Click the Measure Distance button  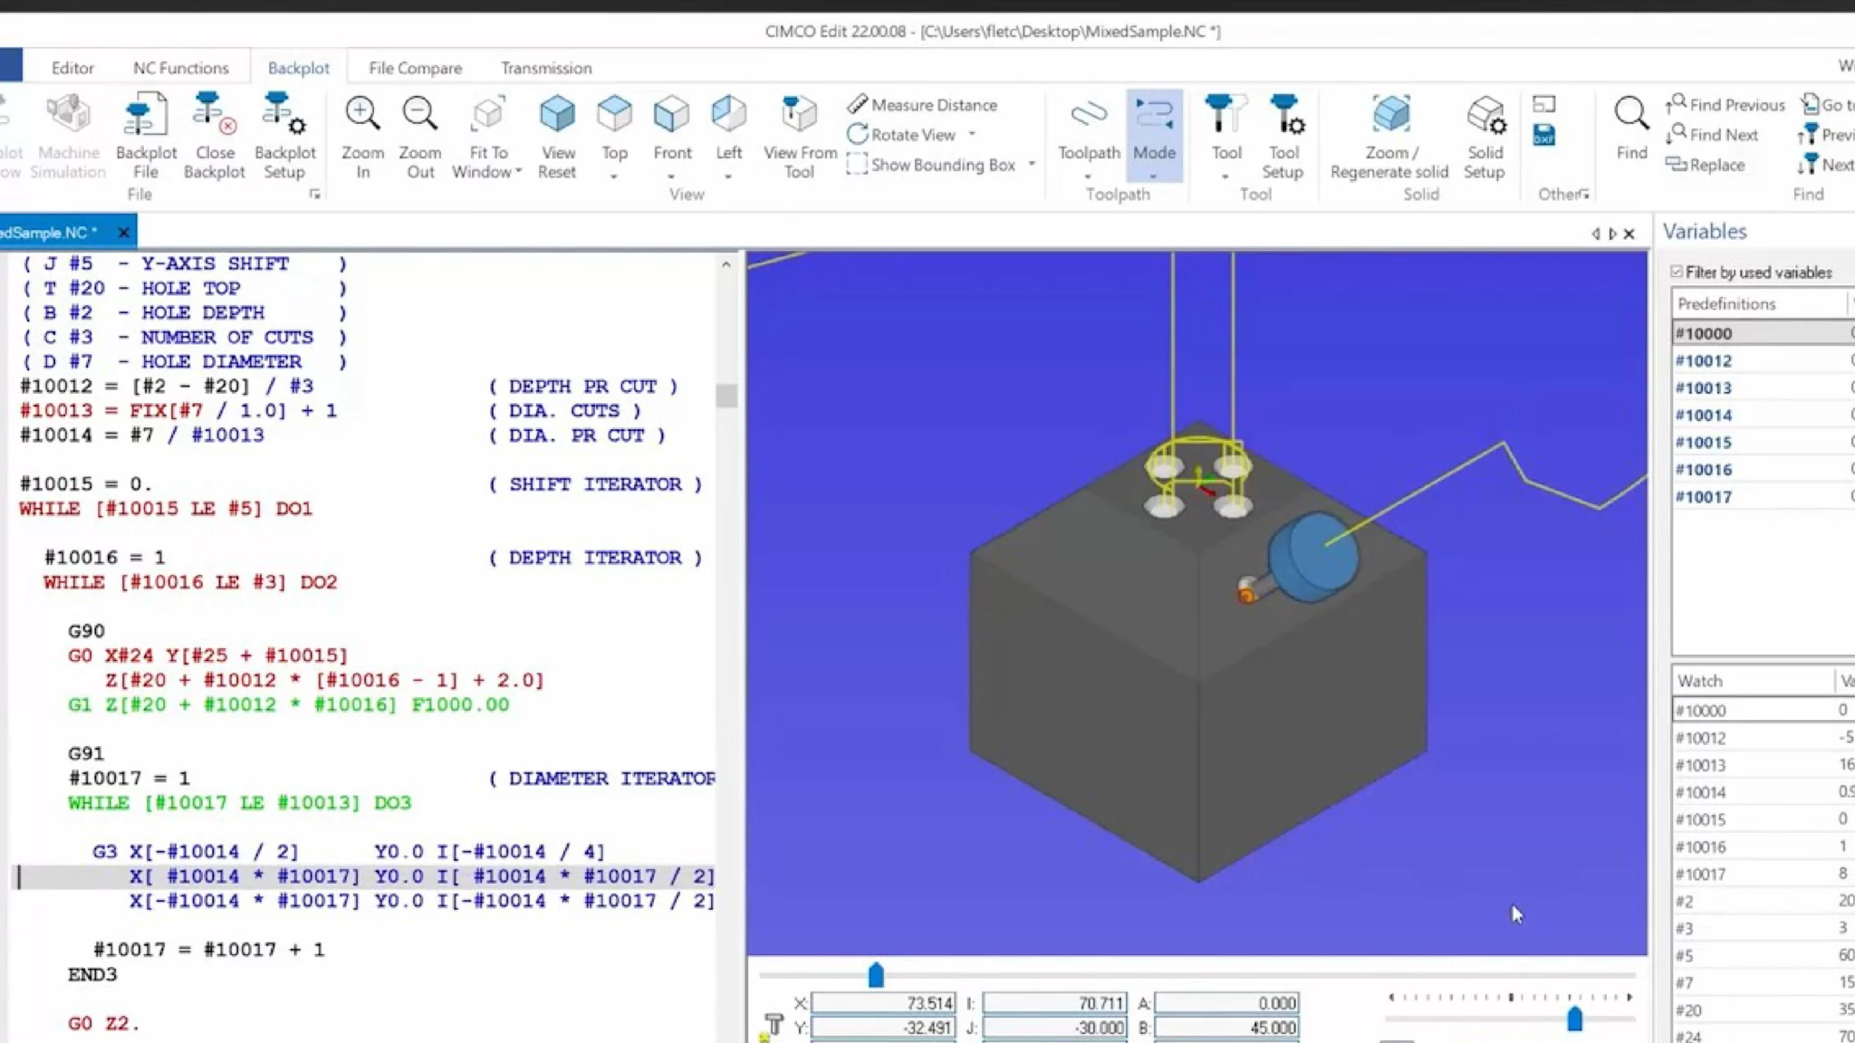(922, 105)
